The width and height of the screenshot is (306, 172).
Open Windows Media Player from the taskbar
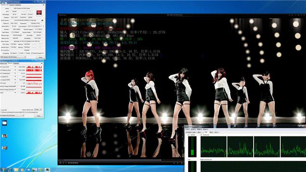tap(22, 170)
